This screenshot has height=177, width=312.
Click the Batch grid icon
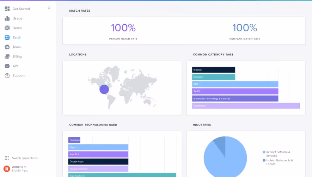7,37
